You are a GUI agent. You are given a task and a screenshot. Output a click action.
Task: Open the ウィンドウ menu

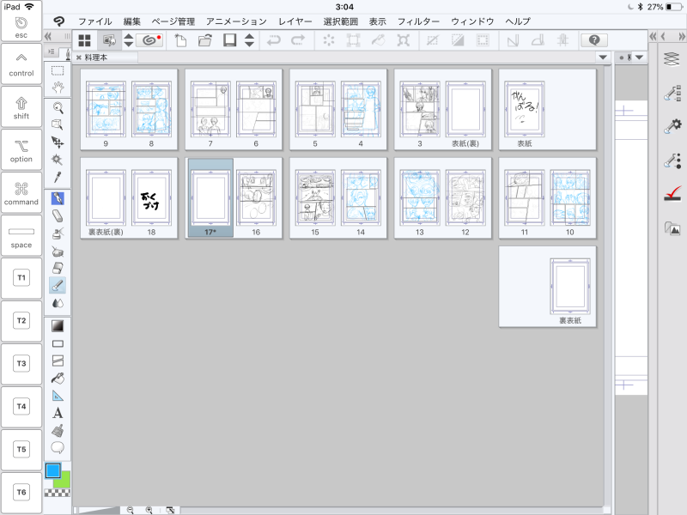(x=472, y=21)
